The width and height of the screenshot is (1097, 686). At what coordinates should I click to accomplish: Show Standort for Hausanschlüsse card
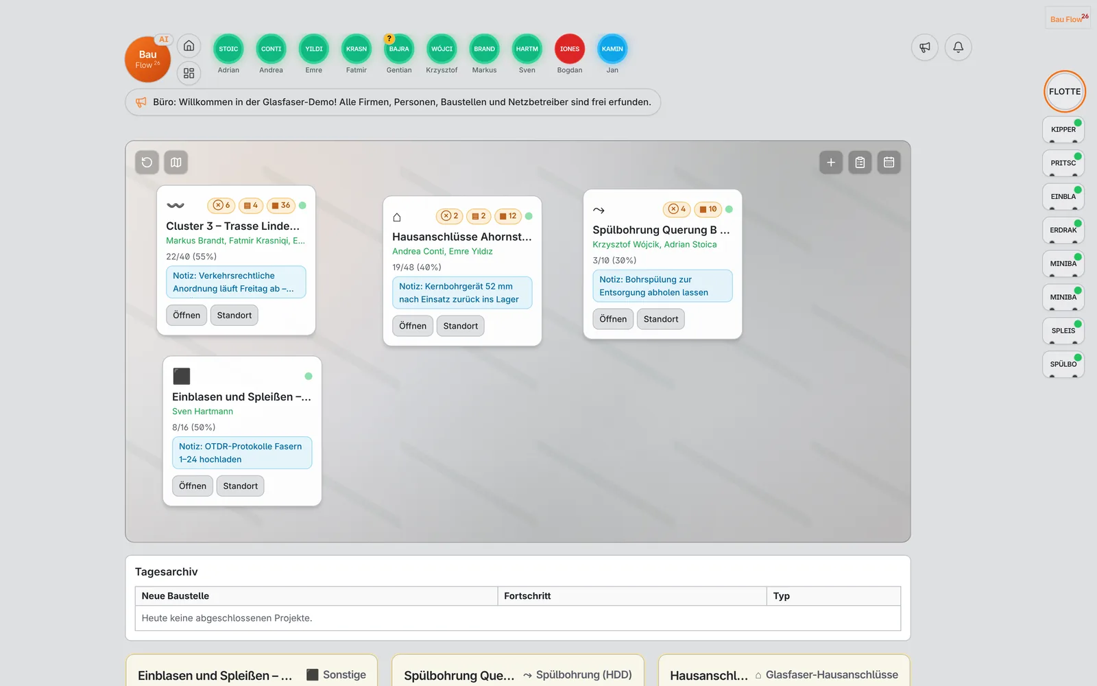coord(461,326)
